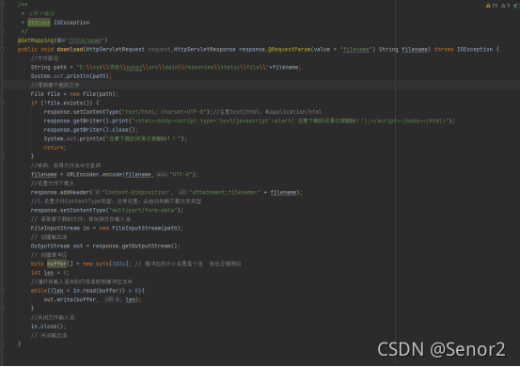This screenshot has height=367, width=520.
Task: Collapse the if (!file.exists()) block
Action: point(3,104)
